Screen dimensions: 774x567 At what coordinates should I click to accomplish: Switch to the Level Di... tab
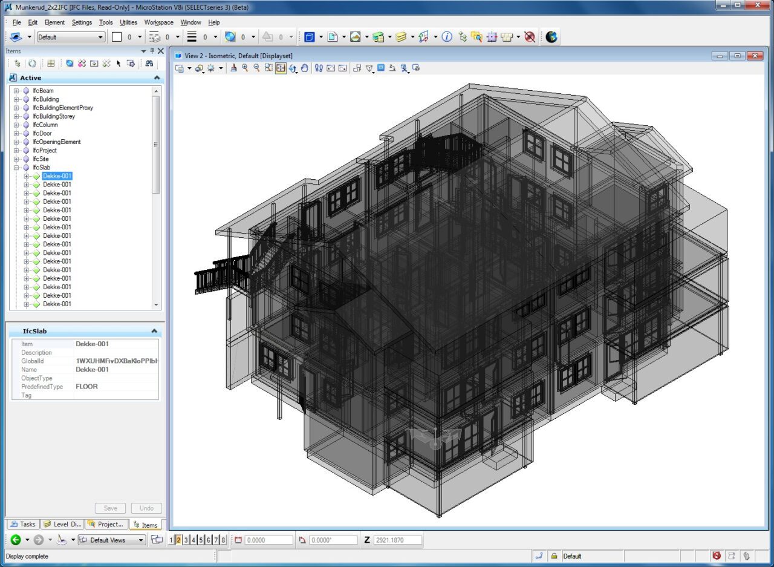point(62,524)
